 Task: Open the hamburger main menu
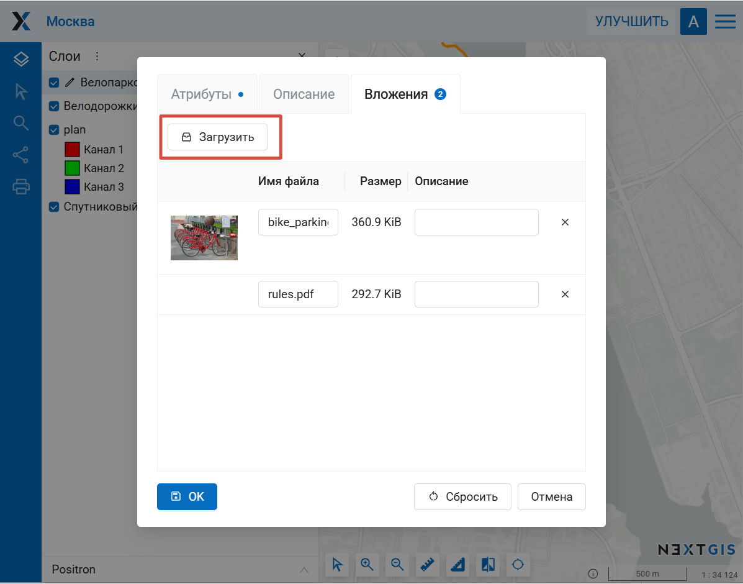click(725, 22)
